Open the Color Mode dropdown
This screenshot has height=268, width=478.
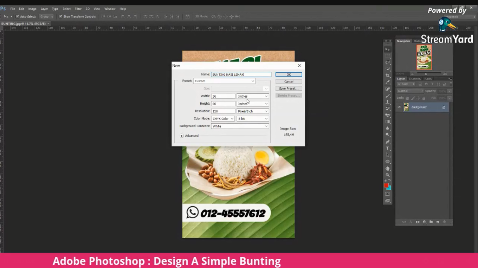[223, 119]
